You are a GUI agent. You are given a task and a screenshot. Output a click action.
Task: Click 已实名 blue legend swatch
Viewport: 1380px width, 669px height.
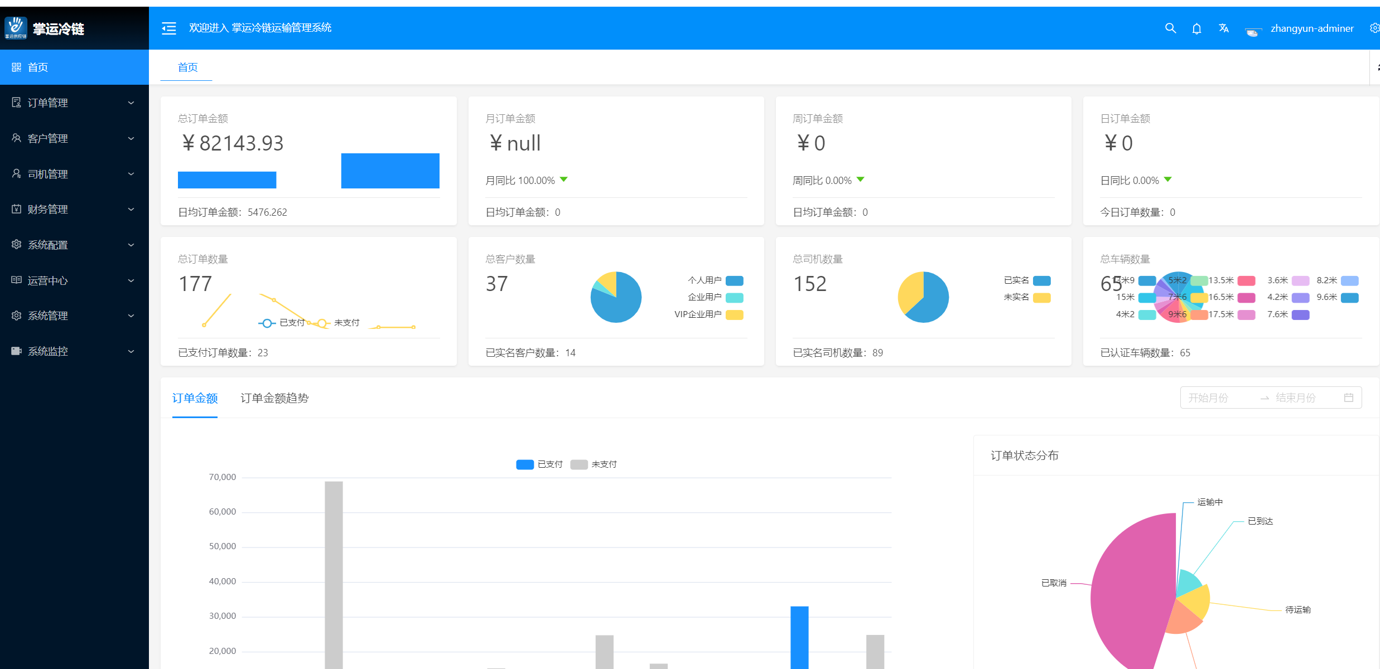pos(1041,280)
